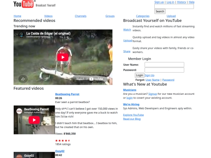Open the Read our Blog link

point(132,119)
